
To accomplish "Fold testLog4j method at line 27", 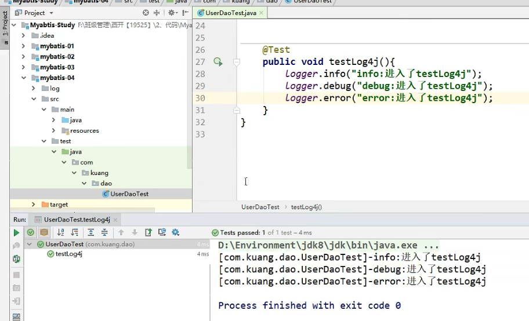I will click(x=237, y=62).
